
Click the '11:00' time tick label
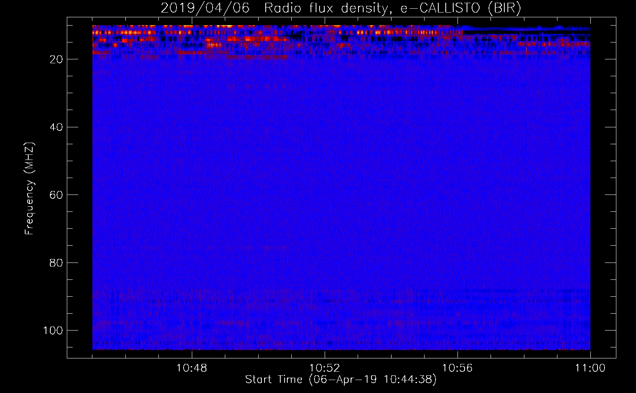click(x=590, y=368)
